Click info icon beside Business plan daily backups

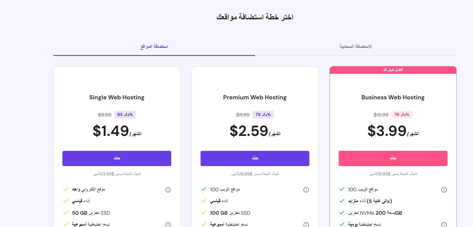click(444, 225)
